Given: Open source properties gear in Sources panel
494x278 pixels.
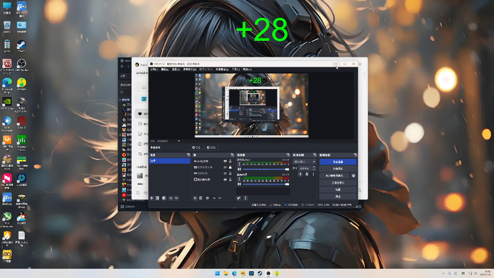Looking at the screenshot, I should [x=207, y=198].
